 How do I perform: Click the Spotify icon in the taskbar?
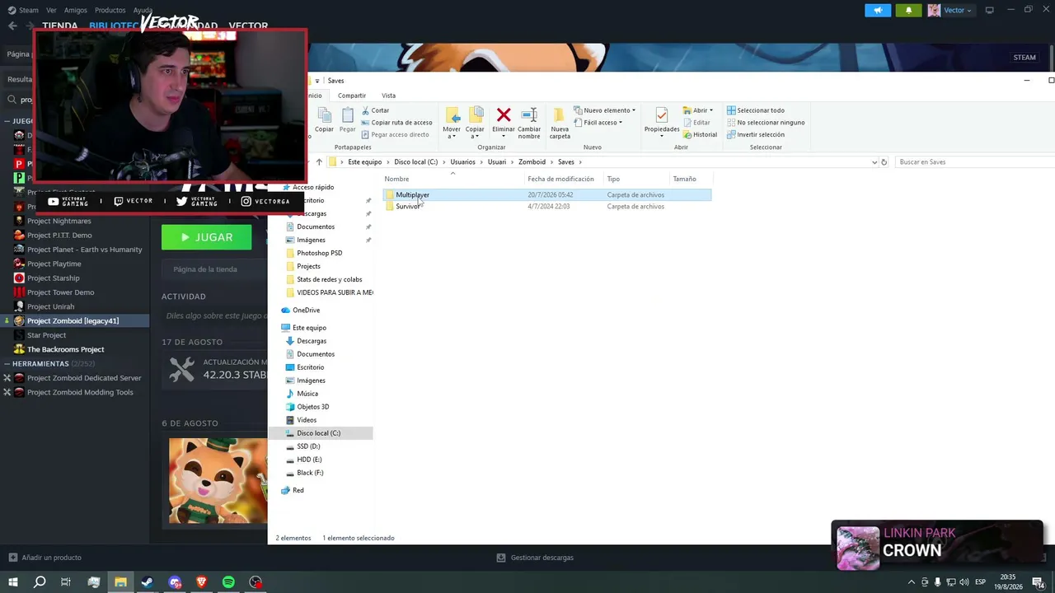point(228,582)
